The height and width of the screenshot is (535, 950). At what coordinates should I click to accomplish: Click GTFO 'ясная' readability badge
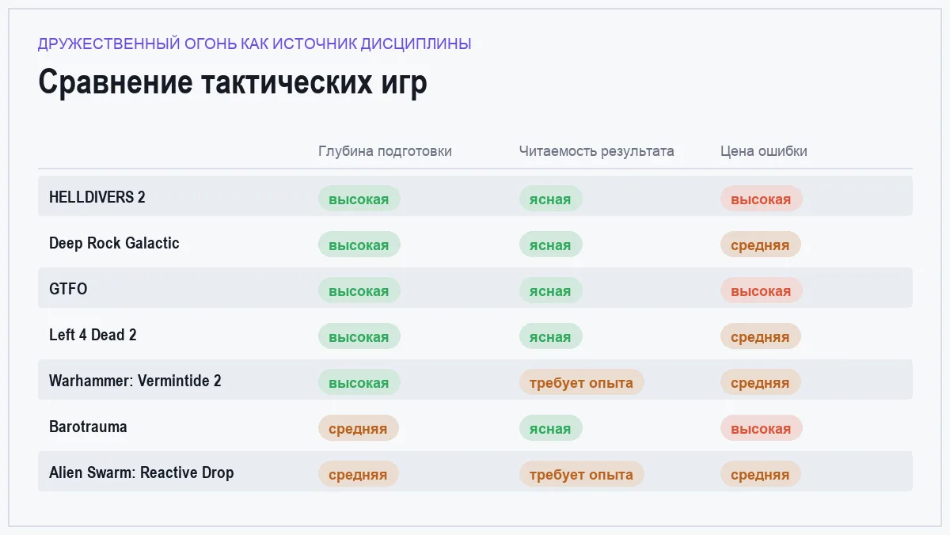coord(551,290)
